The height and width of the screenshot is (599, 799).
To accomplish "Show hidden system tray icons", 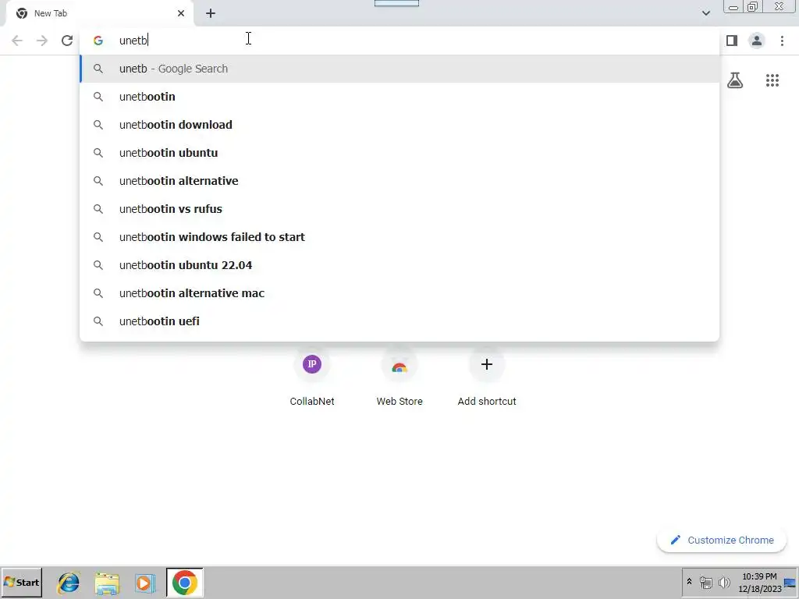I will pyautogui.click(x=690, y=582).
